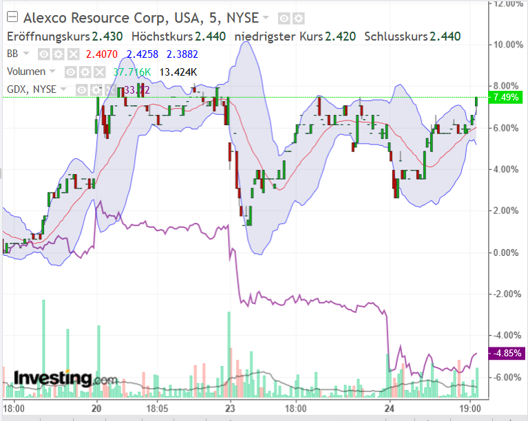This screenshot has height=421, width=528.
Task: Open the BB indicator settings gear
Action: click(x=59, y=54)
